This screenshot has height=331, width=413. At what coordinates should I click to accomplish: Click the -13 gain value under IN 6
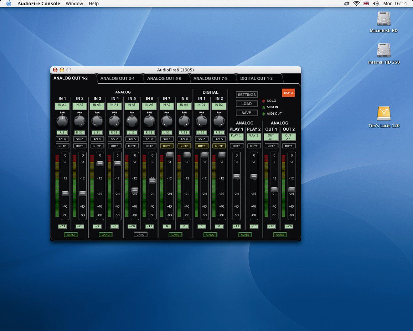[149, 227]
